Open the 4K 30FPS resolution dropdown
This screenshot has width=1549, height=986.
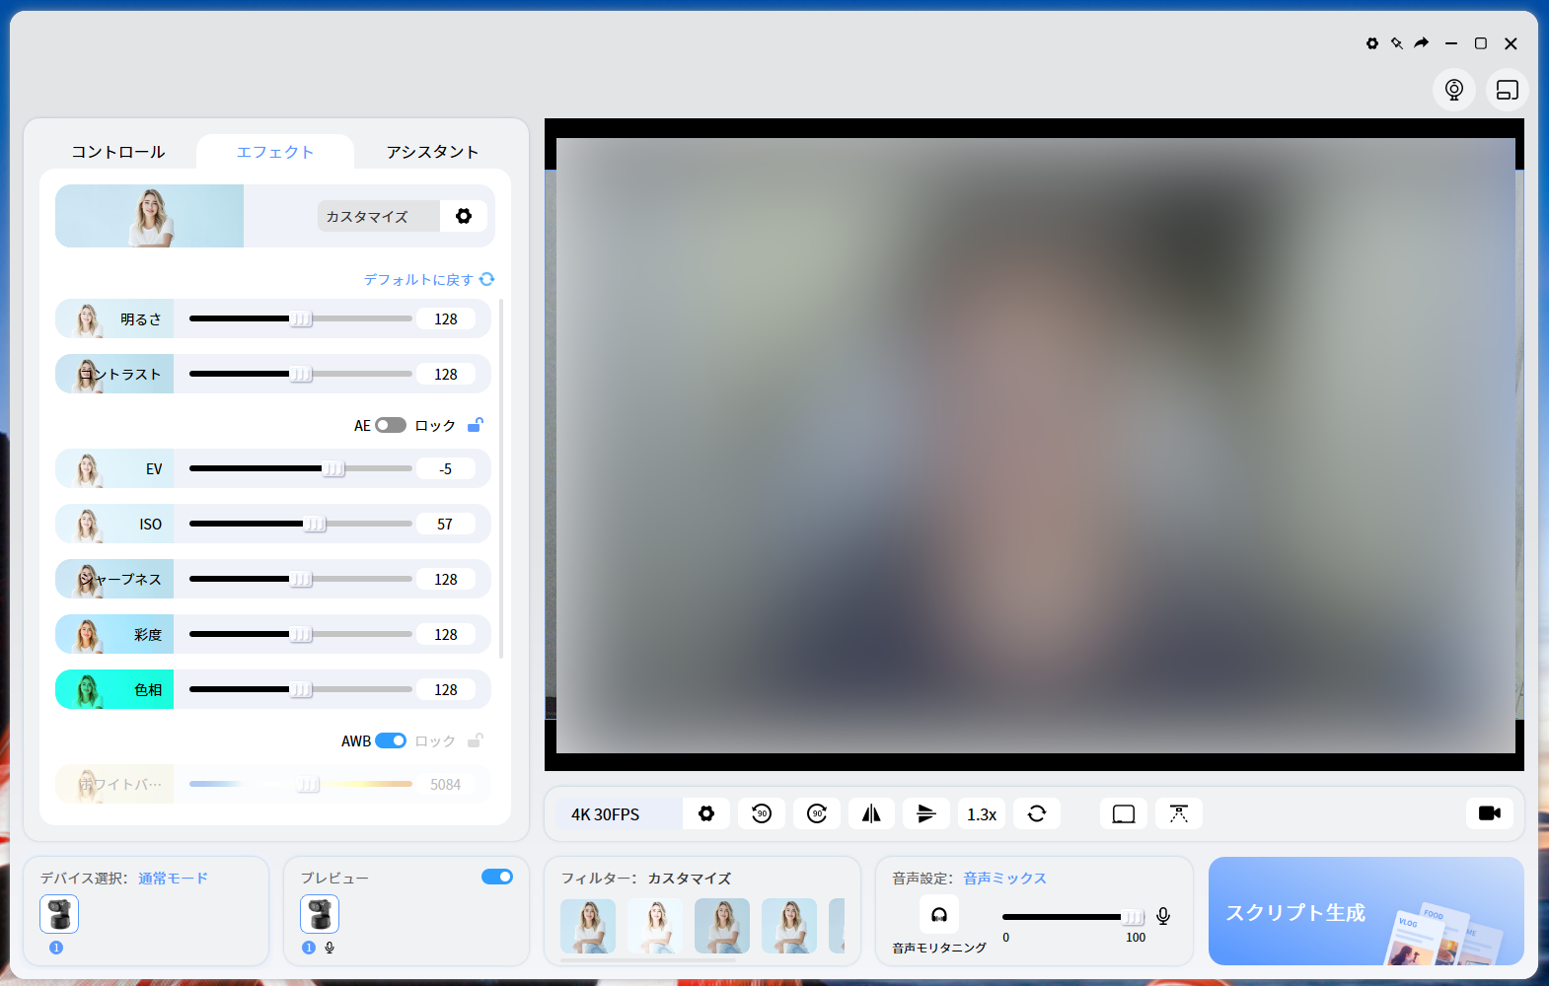point(619,813)
